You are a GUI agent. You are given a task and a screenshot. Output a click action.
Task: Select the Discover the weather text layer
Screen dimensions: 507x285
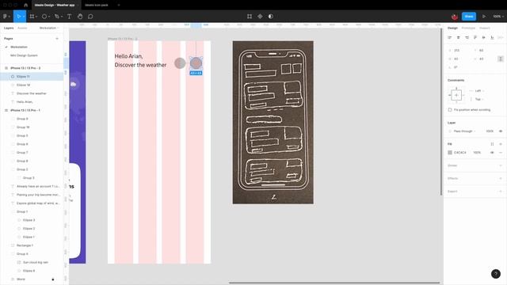32,93
